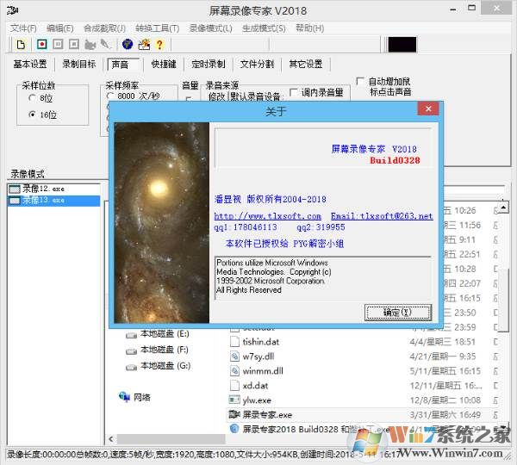The height and width of the screenshot is (465, 517).
Task: Open the 生成模式(S) menu
Action: (x=264, y=28)
